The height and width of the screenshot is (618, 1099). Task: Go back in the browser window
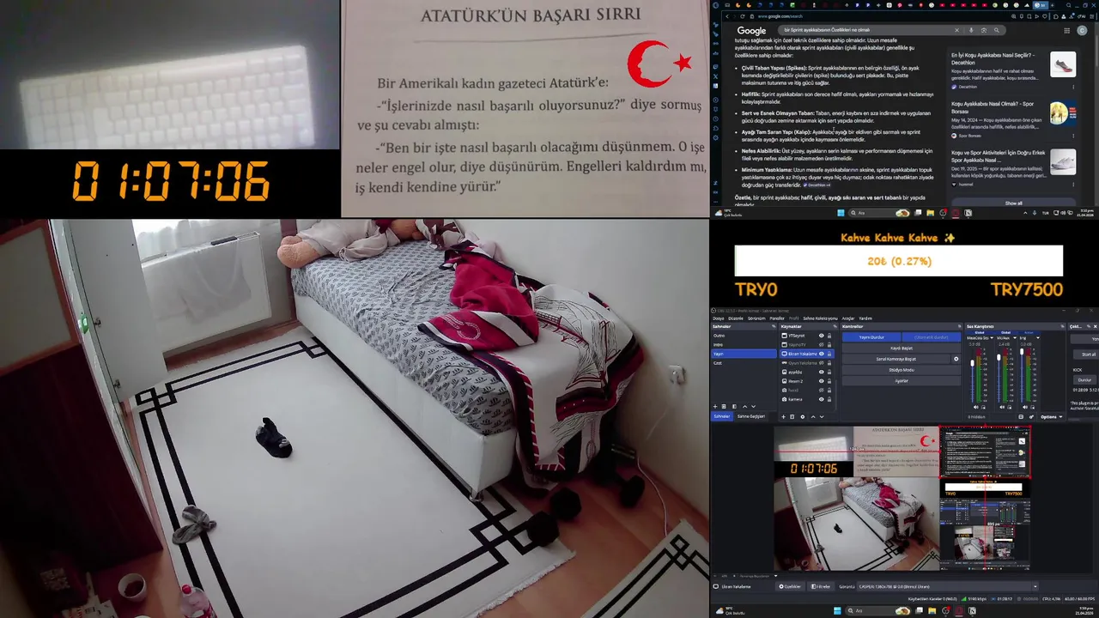(x=727, y=16)
